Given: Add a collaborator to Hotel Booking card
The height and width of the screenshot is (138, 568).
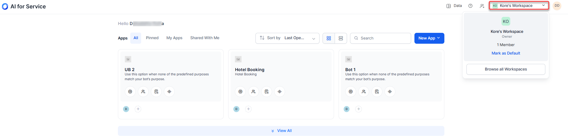Looking at the screenshot, I should pyautogui.click(x=248, y=109).
